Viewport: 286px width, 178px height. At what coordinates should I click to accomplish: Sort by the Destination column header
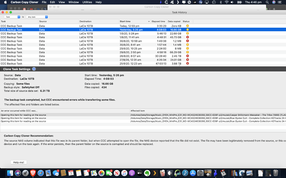tap(99, 21)
